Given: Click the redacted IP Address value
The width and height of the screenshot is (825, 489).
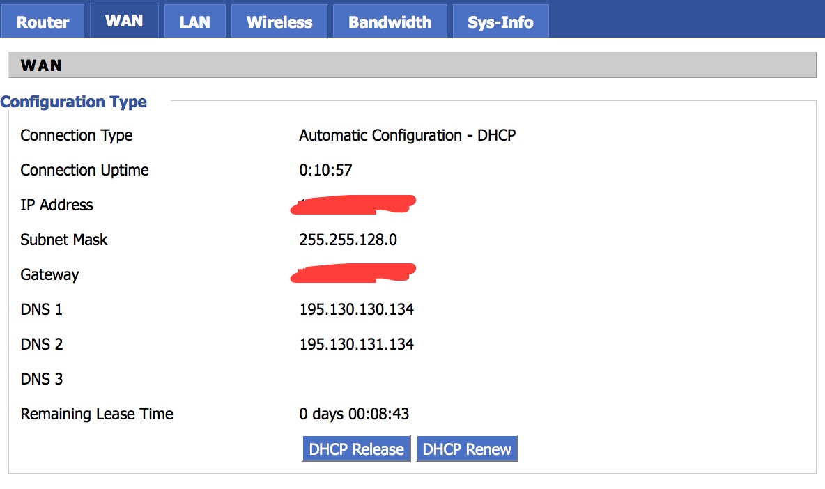Looking at the screenshot, I should pos(353,203).
